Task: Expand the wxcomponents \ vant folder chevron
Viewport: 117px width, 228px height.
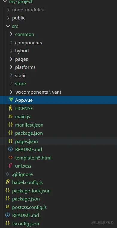Action: point(11,92)
